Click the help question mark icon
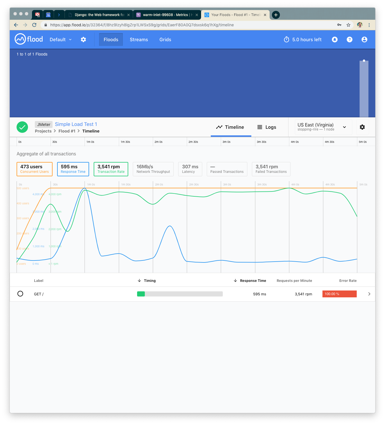 349,39
